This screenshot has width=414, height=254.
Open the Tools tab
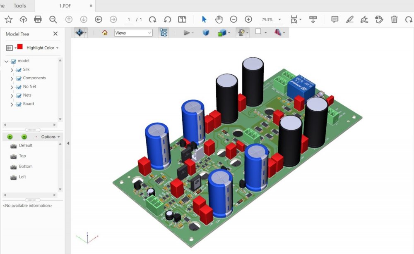tap(19, 6)
